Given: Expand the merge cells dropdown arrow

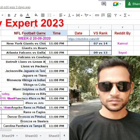Looking at the screenshot, I should [54, 15].
